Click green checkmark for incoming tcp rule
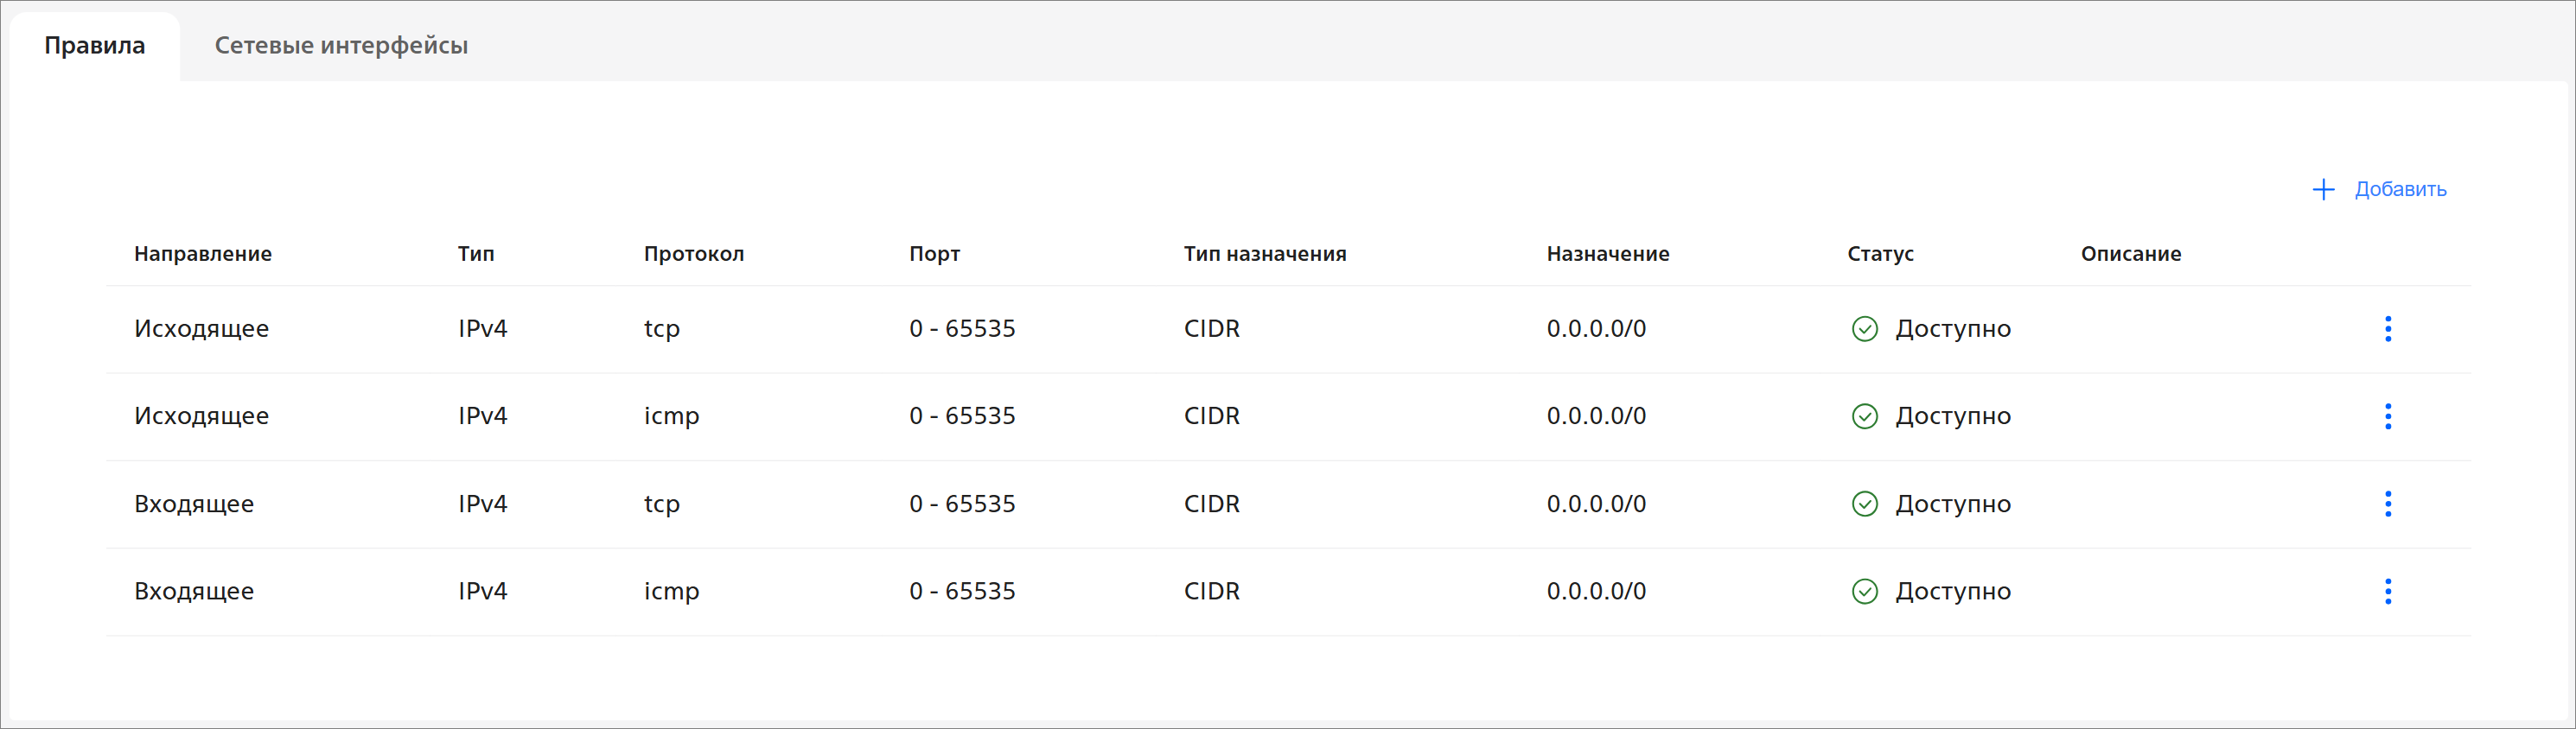 1864,504
